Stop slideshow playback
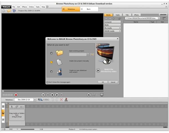The width and height of the screenshot is (169, 133). [52, 95]
